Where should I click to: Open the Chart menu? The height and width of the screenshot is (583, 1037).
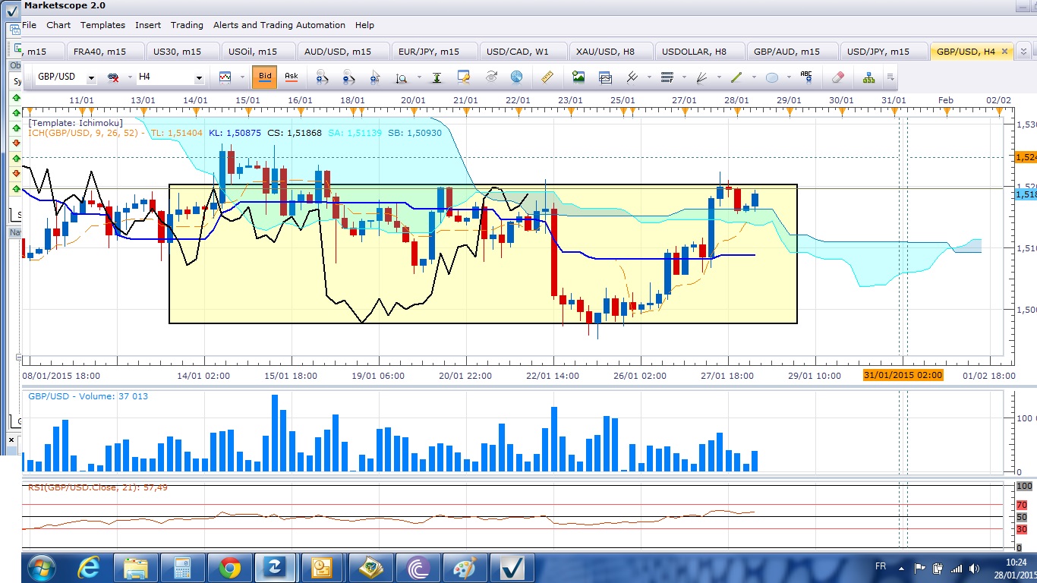pos(58,25)
